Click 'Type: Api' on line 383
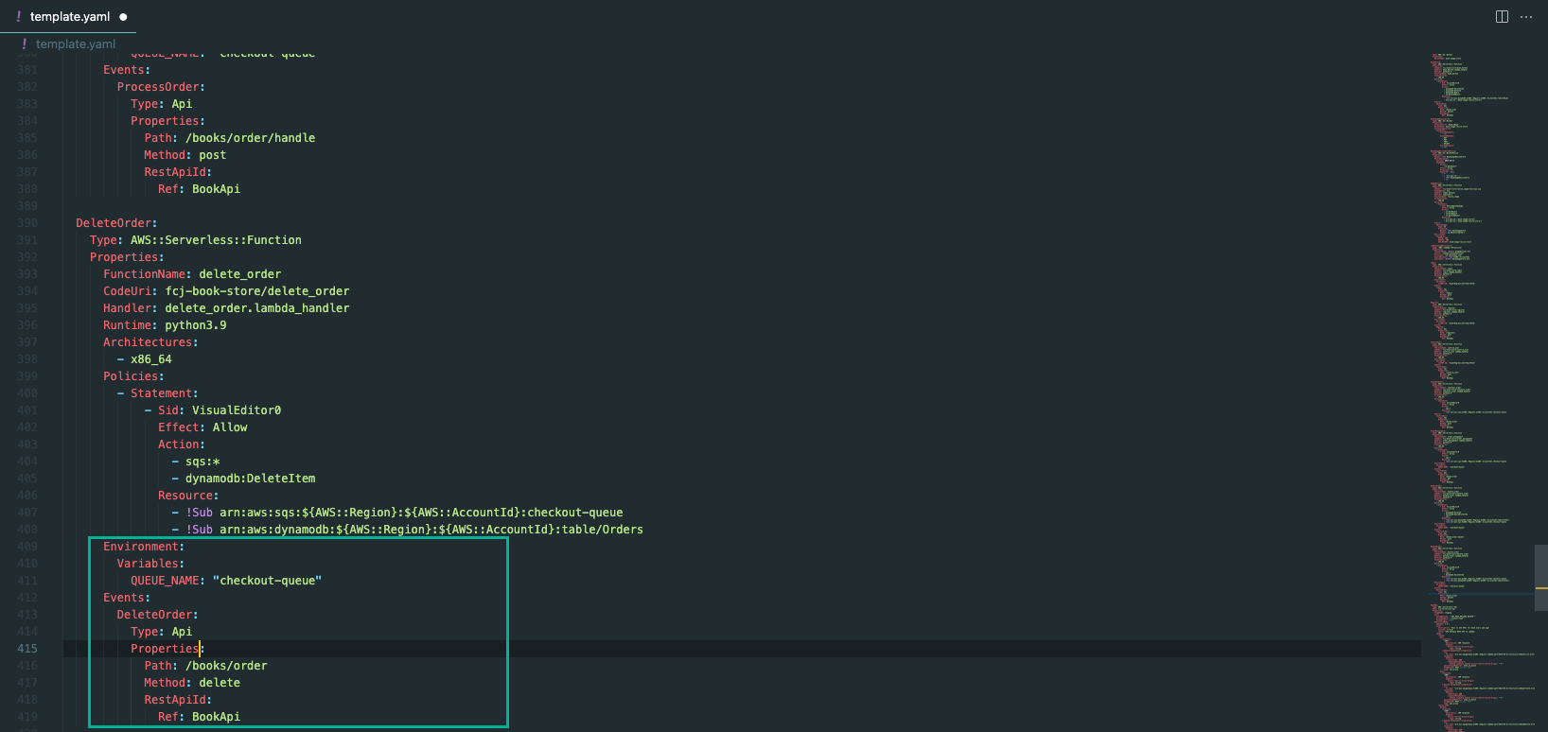 [161, 104]
